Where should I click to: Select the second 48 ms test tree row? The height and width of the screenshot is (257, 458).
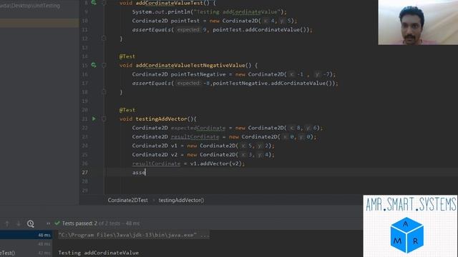coord(26,244)
